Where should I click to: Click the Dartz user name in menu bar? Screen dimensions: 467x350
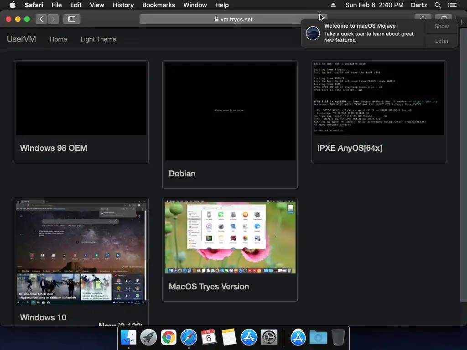[419, 5]
